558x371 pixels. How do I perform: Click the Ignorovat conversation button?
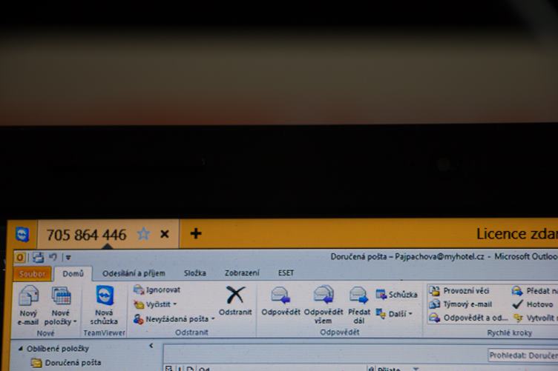coord(157,290)
